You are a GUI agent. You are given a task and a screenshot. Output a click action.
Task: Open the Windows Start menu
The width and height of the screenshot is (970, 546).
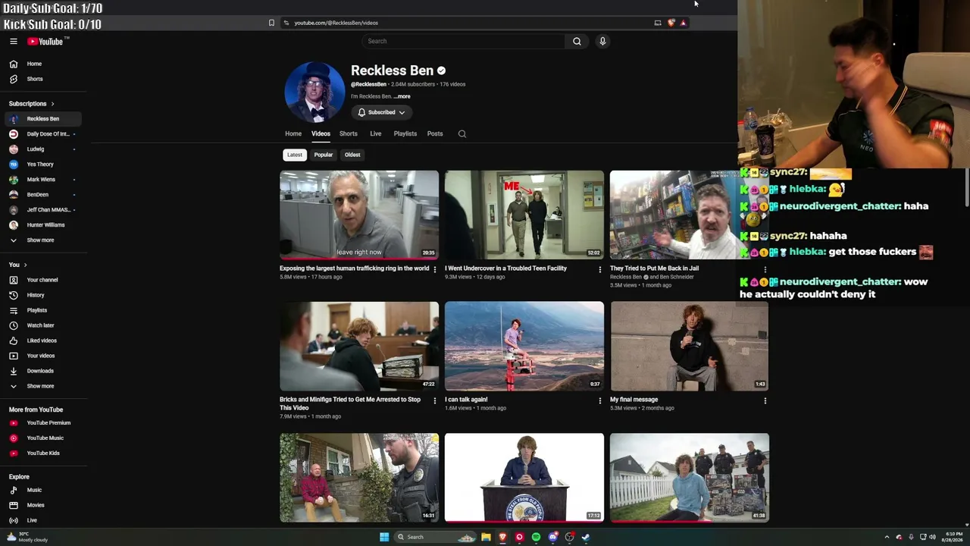coord(384,537)
